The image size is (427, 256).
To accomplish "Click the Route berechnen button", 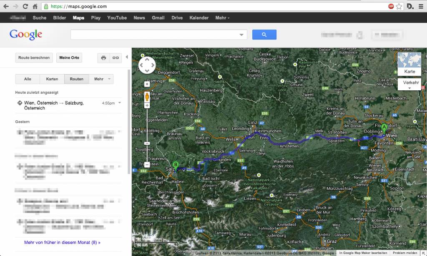I will [x=34, y=58].
